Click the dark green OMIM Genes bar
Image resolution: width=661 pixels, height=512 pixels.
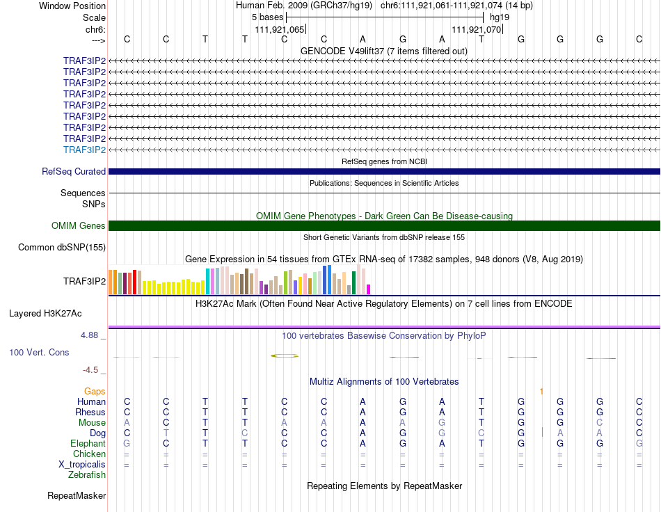tap(384, 226)
